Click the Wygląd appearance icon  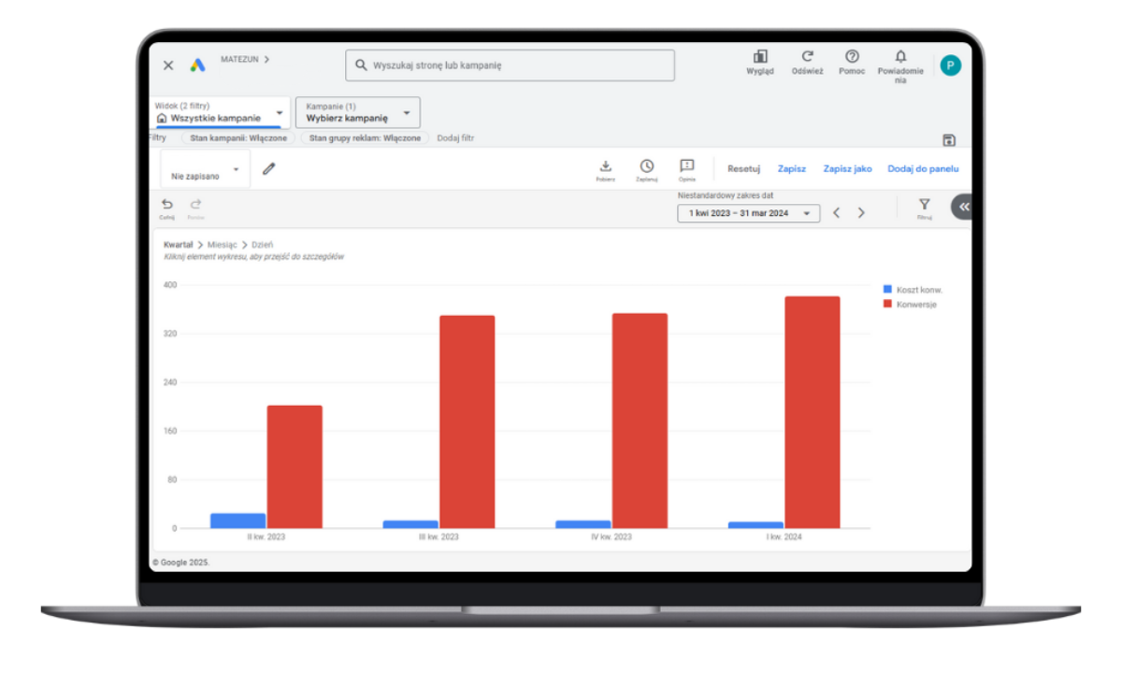coord(760,57)
